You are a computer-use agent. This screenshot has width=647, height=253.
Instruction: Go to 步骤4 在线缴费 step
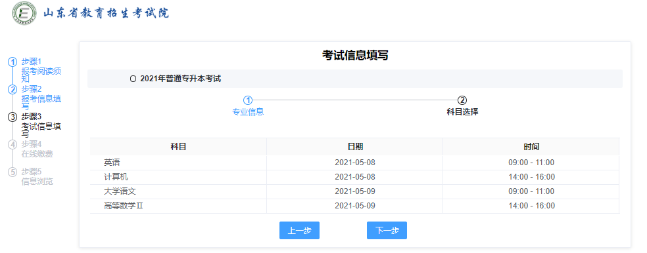[37, 149]
